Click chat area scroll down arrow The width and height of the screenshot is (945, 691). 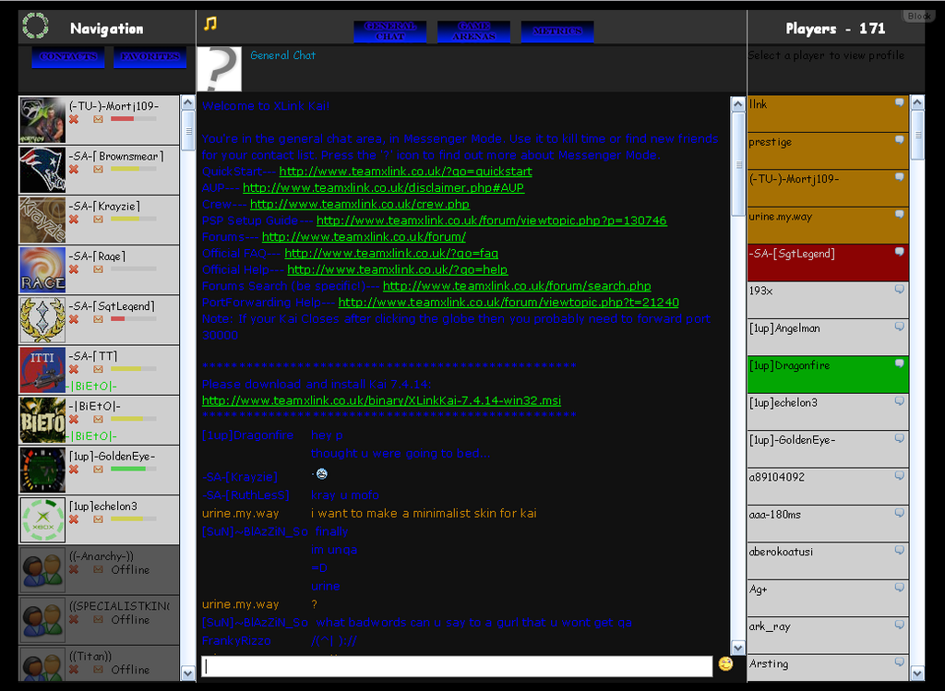737,648
